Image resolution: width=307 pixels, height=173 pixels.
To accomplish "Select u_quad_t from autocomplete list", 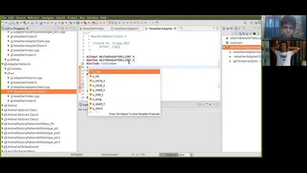I will [x=124, y=104].
